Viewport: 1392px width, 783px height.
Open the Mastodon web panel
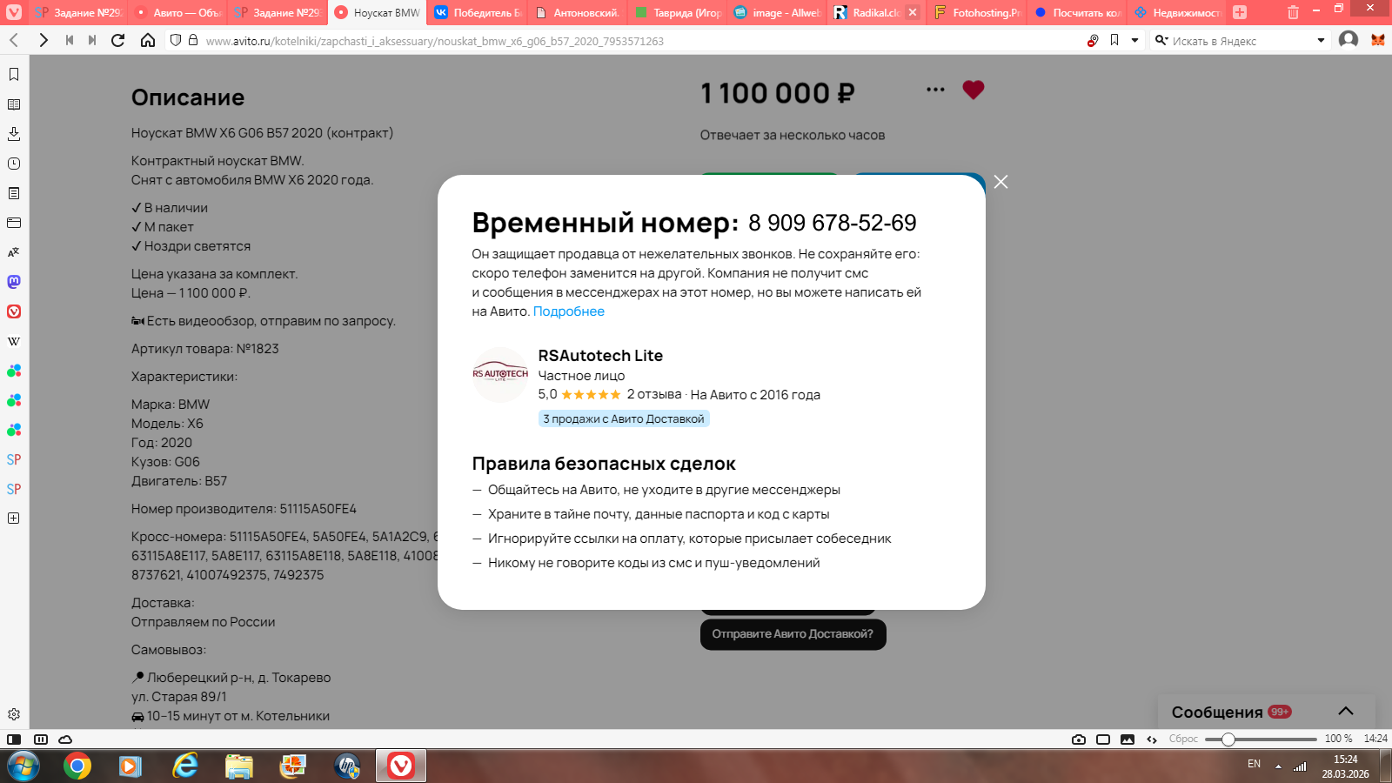click(14, 282)
